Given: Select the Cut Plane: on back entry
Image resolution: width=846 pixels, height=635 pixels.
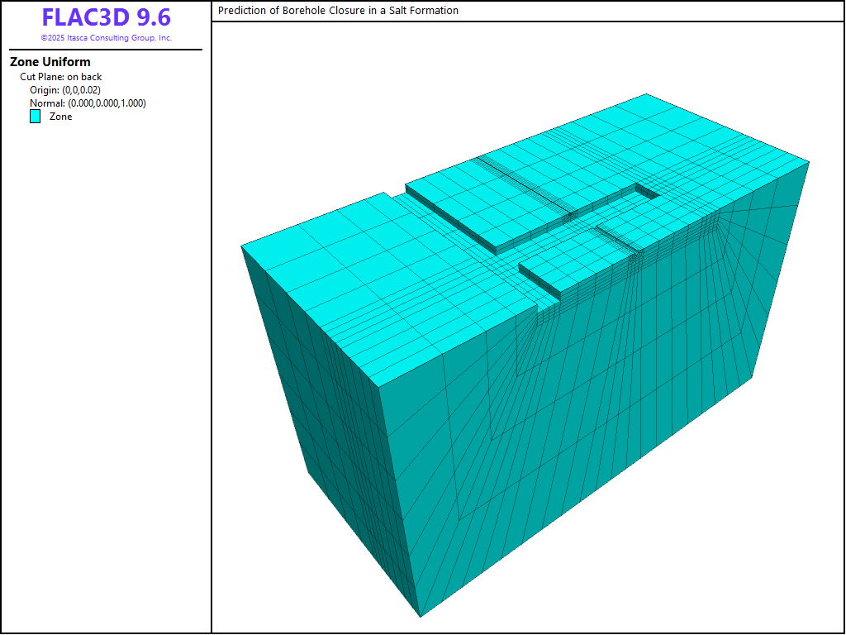Looking at the screenshot, I should pos(61,77).
